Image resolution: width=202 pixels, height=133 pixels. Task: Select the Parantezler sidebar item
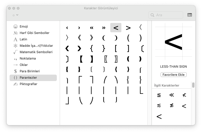[28, 78]
